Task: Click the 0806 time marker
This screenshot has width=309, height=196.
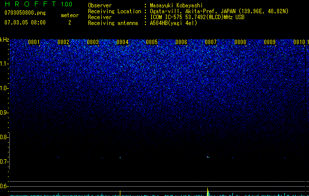Action: [x=181, y=42]
